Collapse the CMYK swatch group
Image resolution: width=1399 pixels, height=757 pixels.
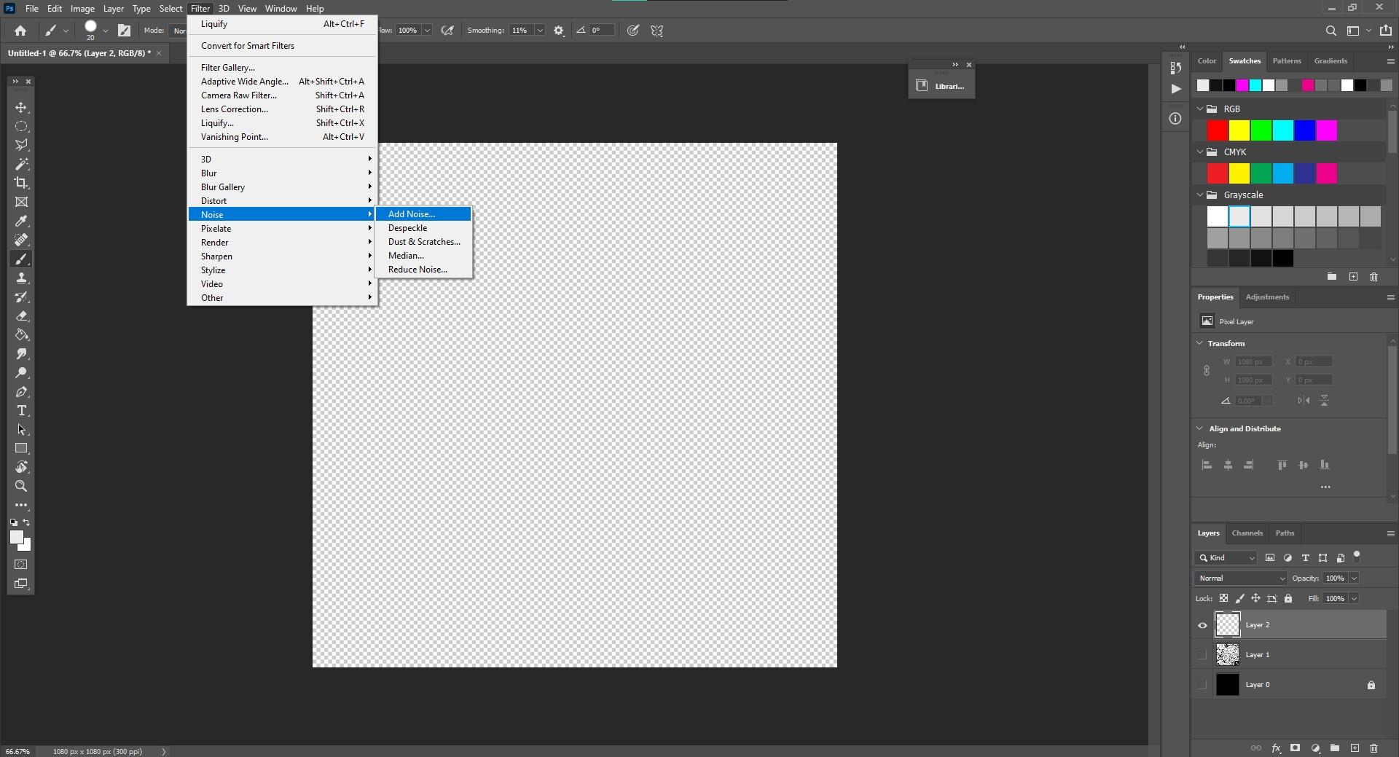tap(1200, 152)
